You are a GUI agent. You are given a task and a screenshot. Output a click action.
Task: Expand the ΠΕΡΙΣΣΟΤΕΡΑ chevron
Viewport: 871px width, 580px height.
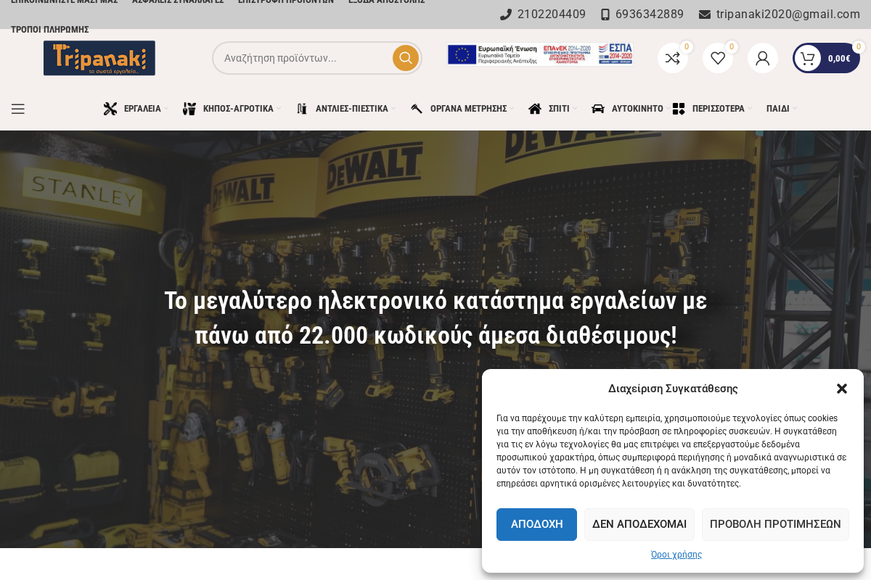[750, 109]
